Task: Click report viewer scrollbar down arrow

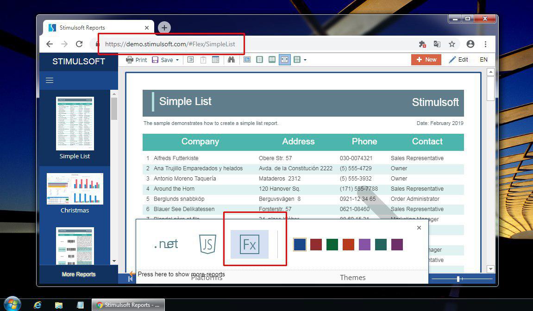Action: point(490,269)
